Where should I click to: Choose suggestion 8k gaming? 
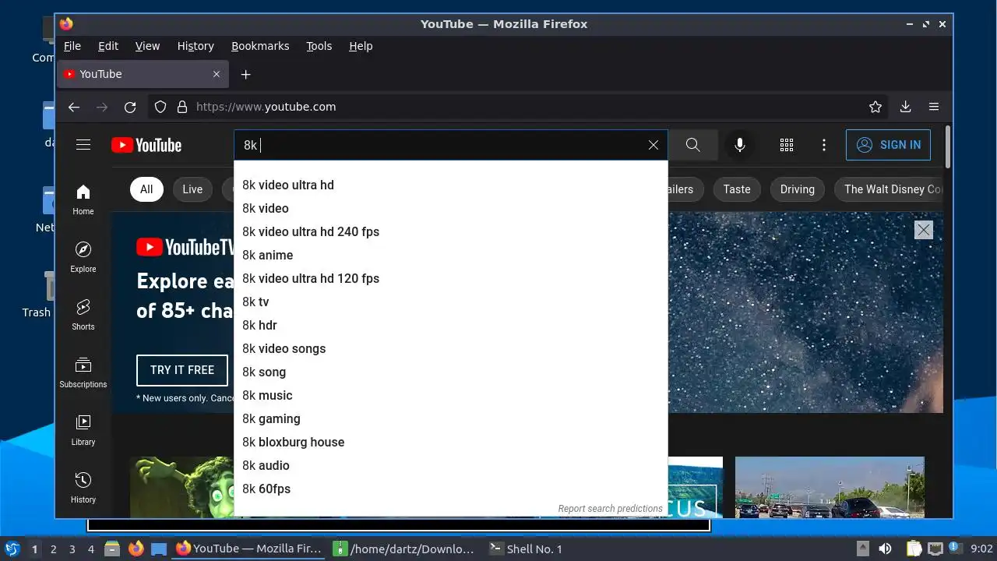[451, 418]
